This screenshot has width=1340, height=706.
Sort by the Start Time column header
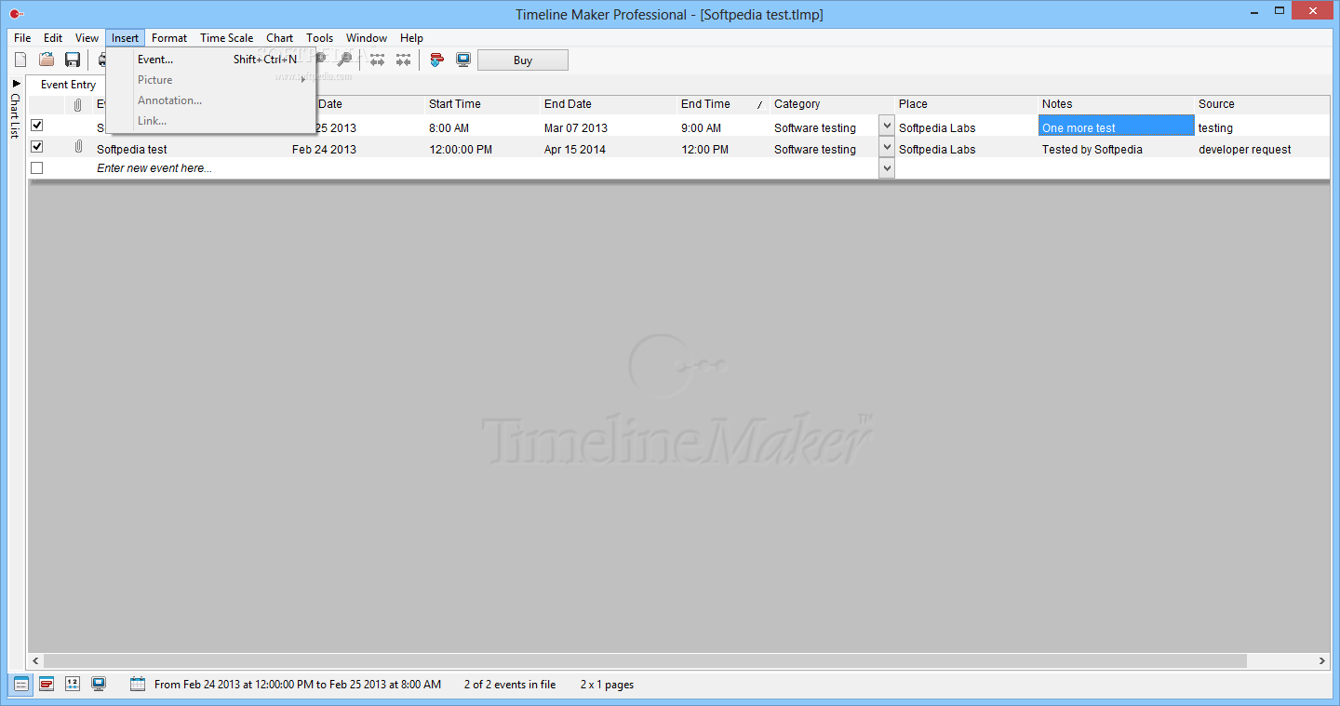point(482,104)
